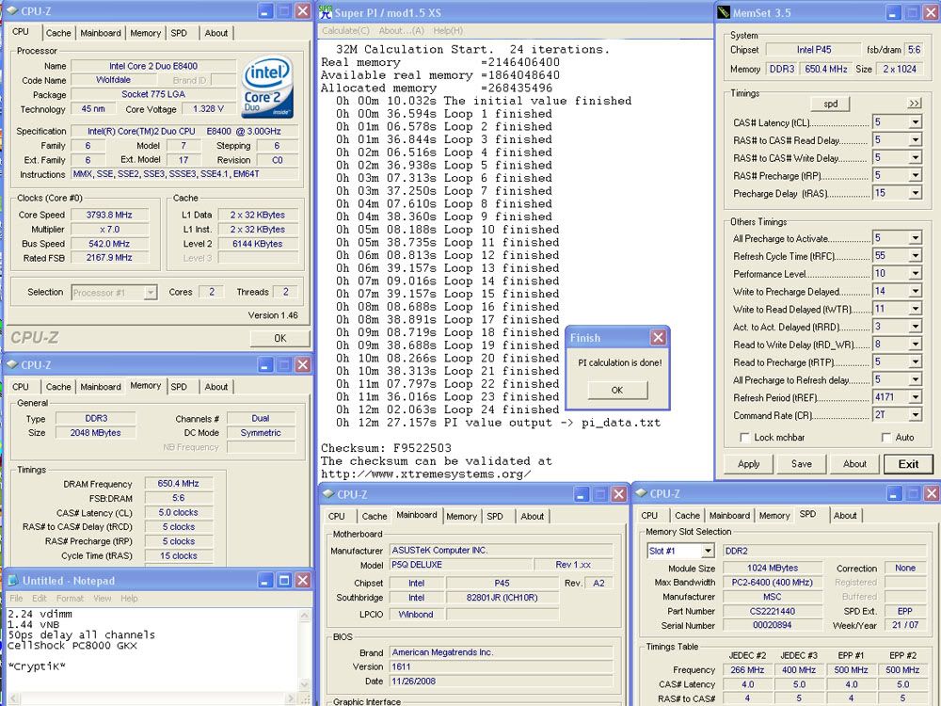
Task: Open the RAS# to CAS# Write Delay dropdown
Action: [x=916, y=158]
